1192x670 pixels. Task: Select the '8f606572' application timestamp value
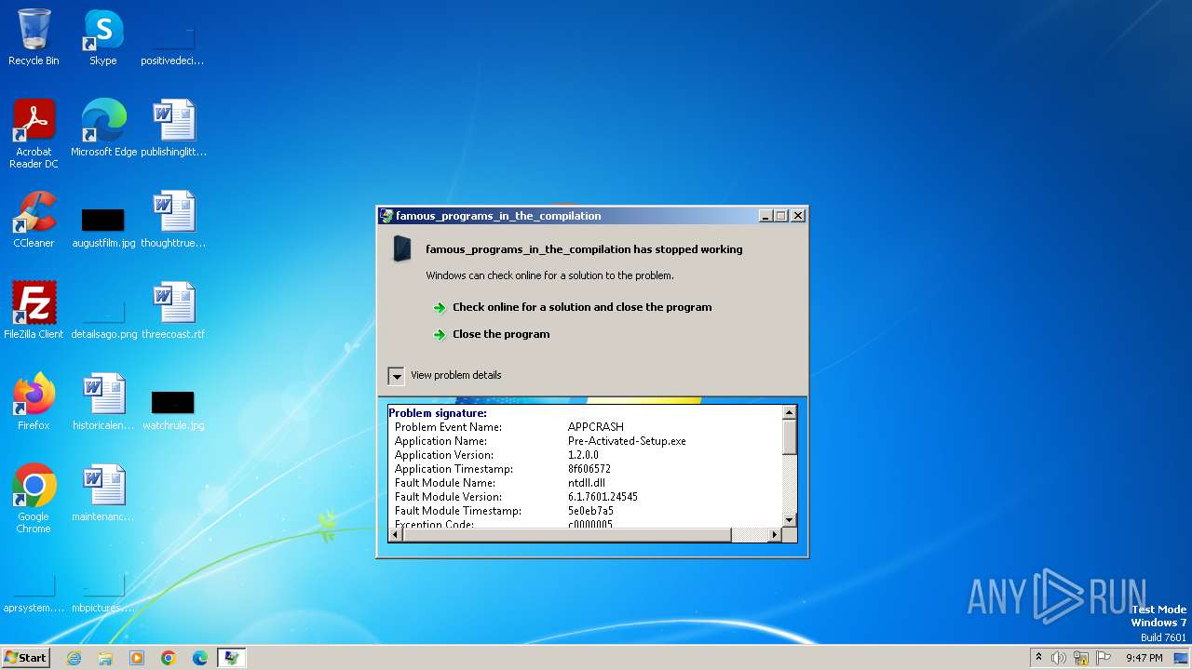point(589,469)
